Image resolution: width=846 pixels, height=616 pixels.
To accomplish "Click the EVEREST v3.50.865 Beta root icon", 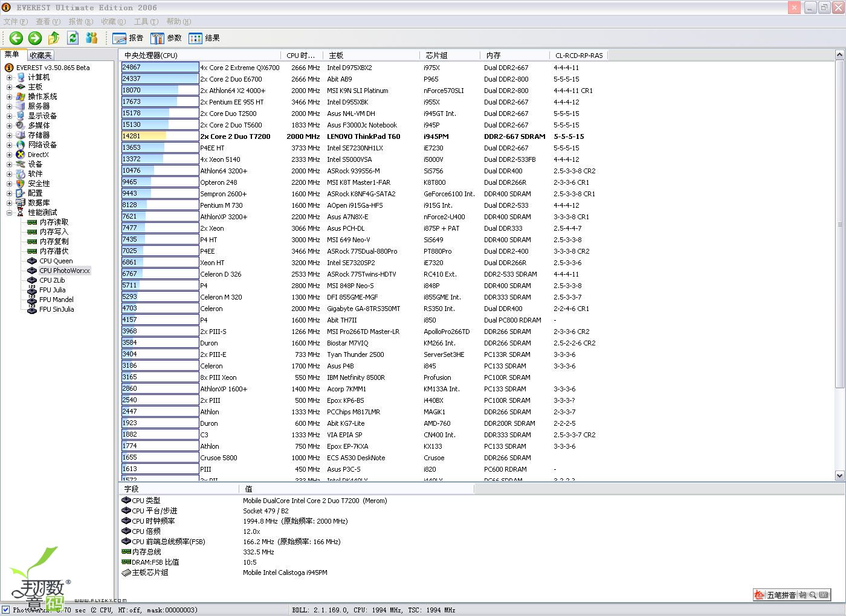I will point(9,68).
